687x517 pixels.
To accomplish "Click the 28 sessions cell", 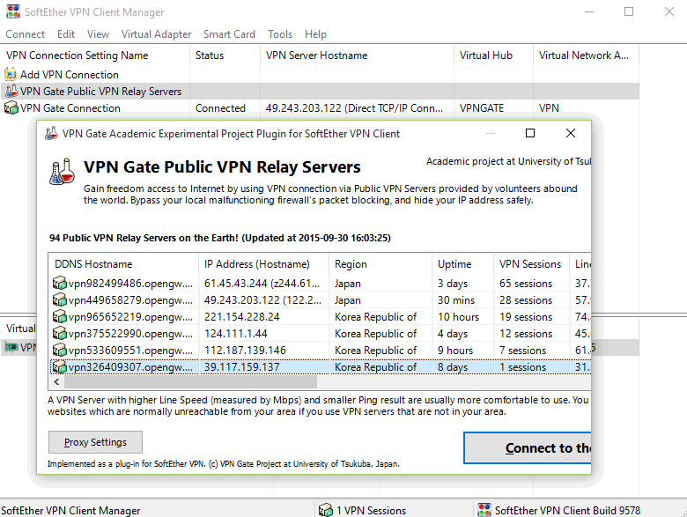I will pos(526,300).
